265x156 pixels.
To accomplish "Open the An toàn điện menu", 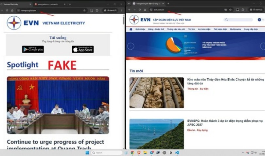I will 204,29.
